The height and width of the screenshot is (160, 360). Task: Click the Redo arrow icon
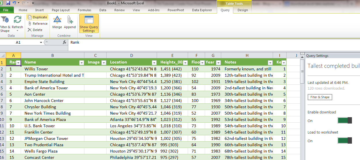(24, 3)
